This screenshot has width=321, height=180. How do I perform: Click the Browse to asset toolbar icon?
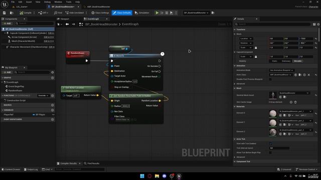point(12,13)
